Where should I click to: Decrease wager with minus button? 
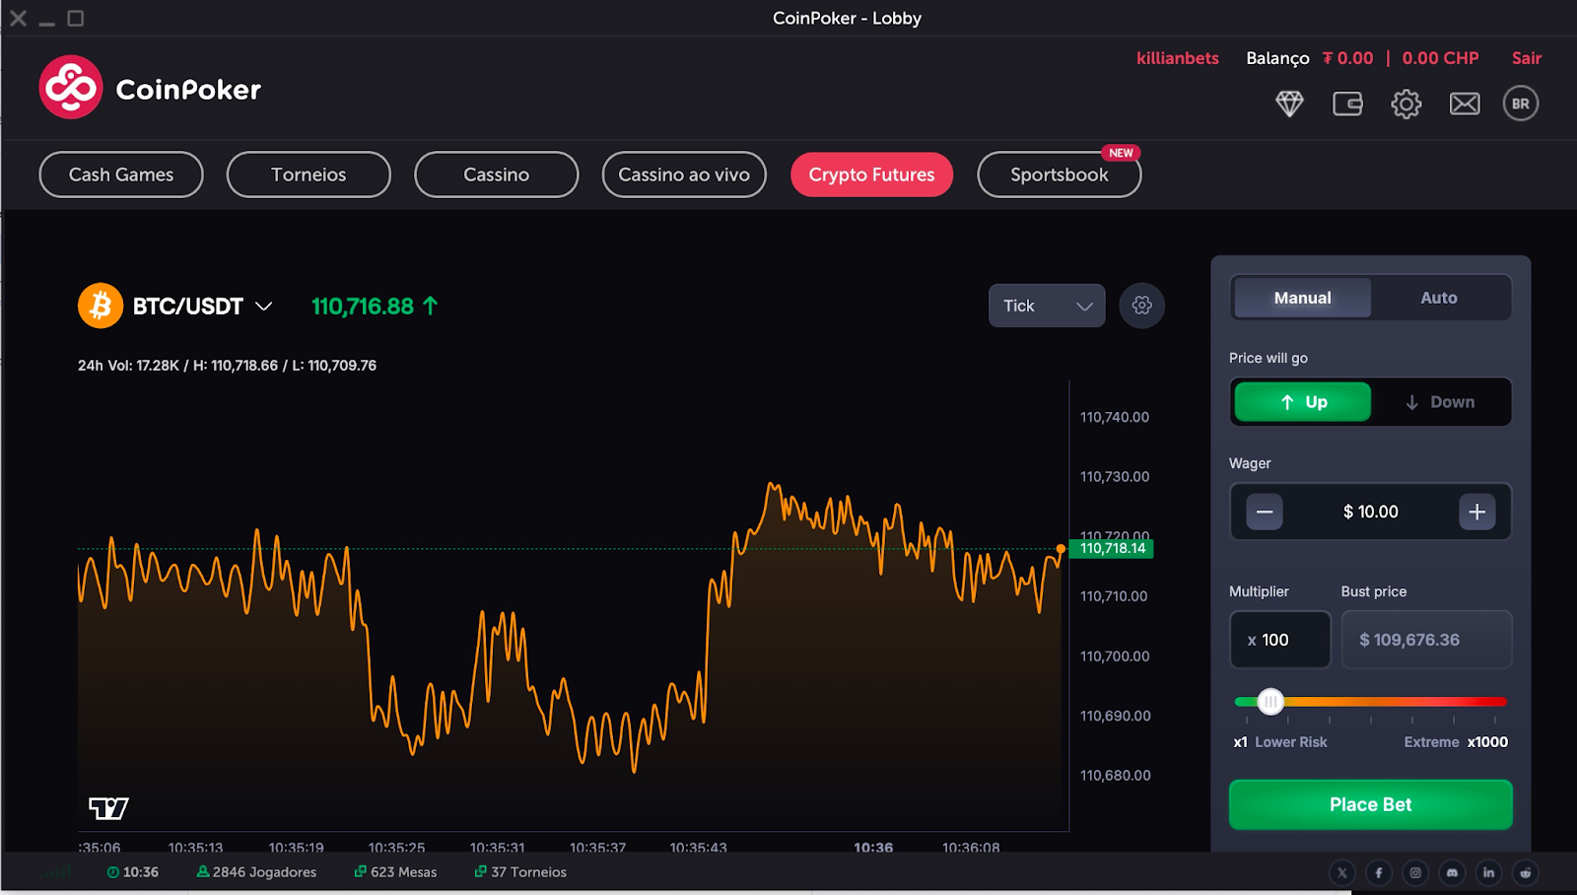tap(1265, 512)
